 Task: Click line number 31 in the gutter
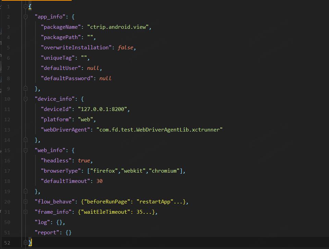click(x=7, y=212)
